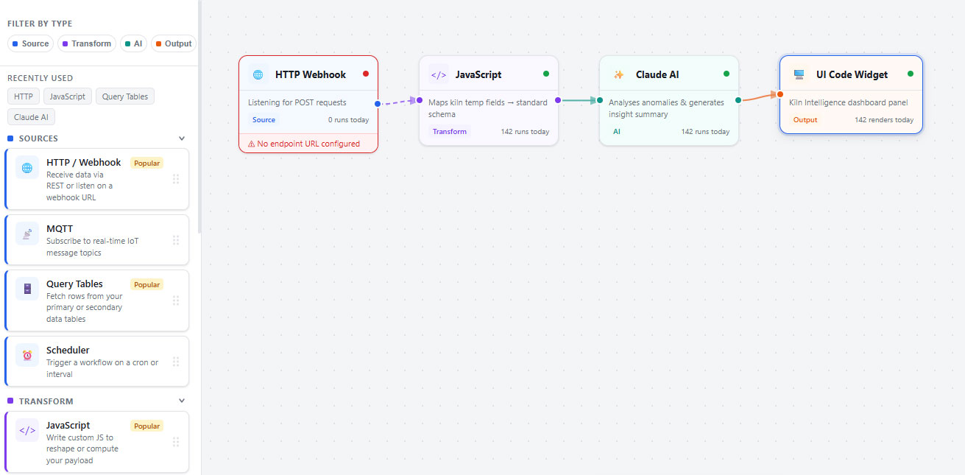Click 'Kiln Intelligence dashboard panel' description

849,102
